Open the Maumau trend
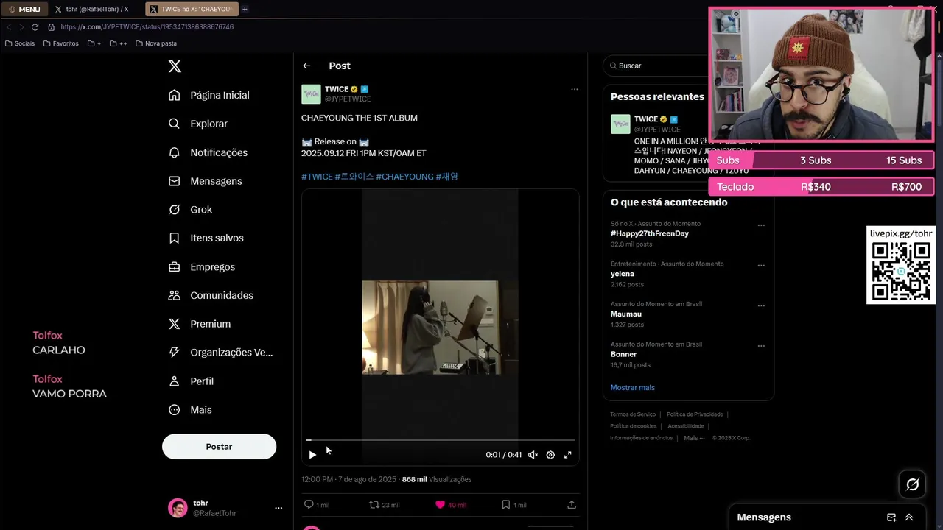 click(x=626, y=314)
